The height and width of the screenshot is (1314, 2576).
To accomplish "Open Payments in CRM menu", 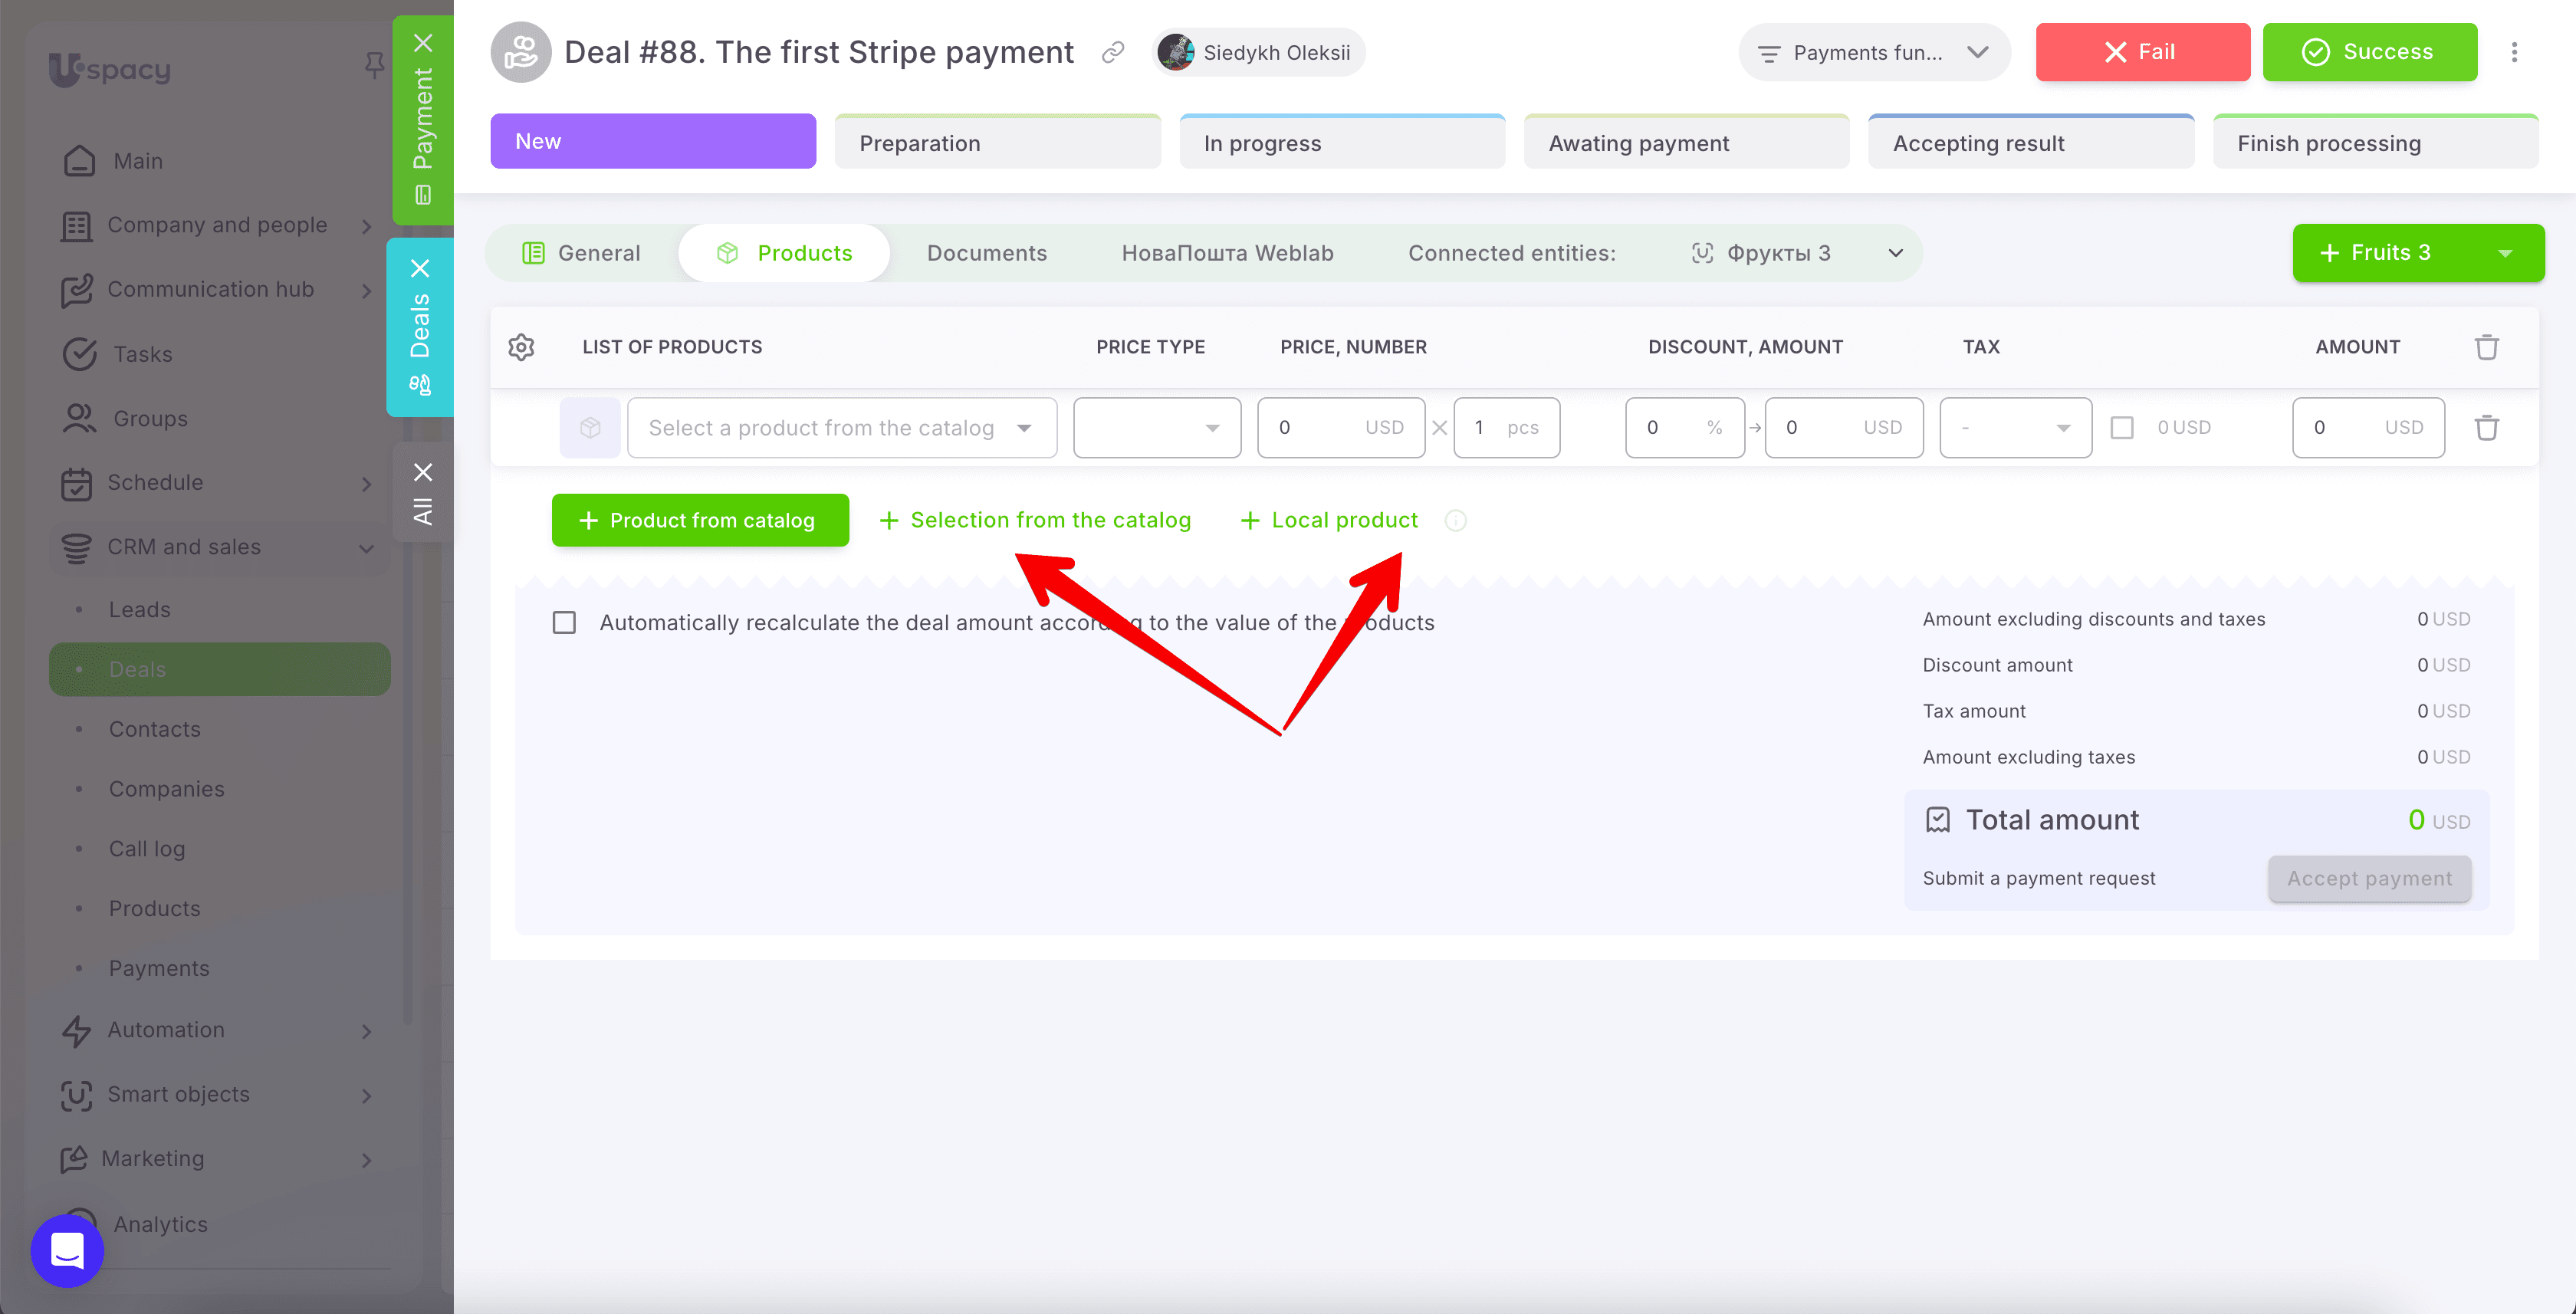I will pos(159,968).
